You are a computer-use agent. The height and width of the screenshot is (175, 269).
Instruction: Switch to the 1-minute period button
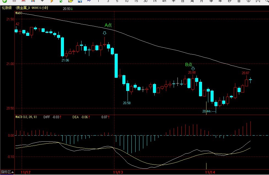(98, 1)
